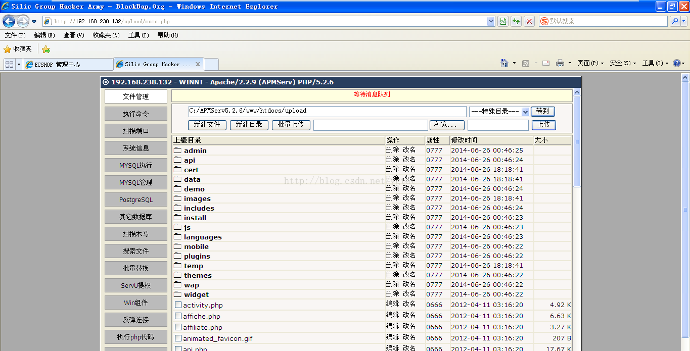Click the Sogou search provider icon

pos(544,21)
